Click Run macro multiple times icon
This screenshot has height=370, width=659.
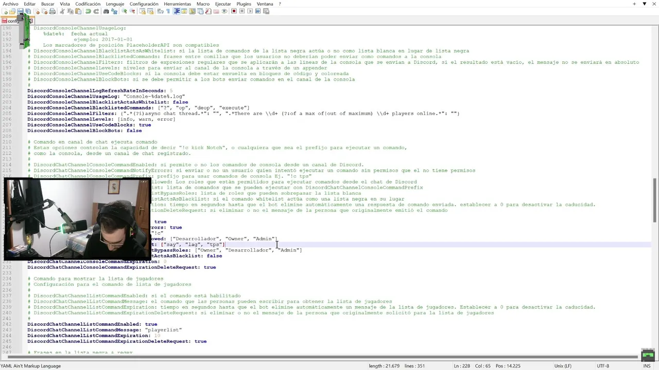[258, 11]
